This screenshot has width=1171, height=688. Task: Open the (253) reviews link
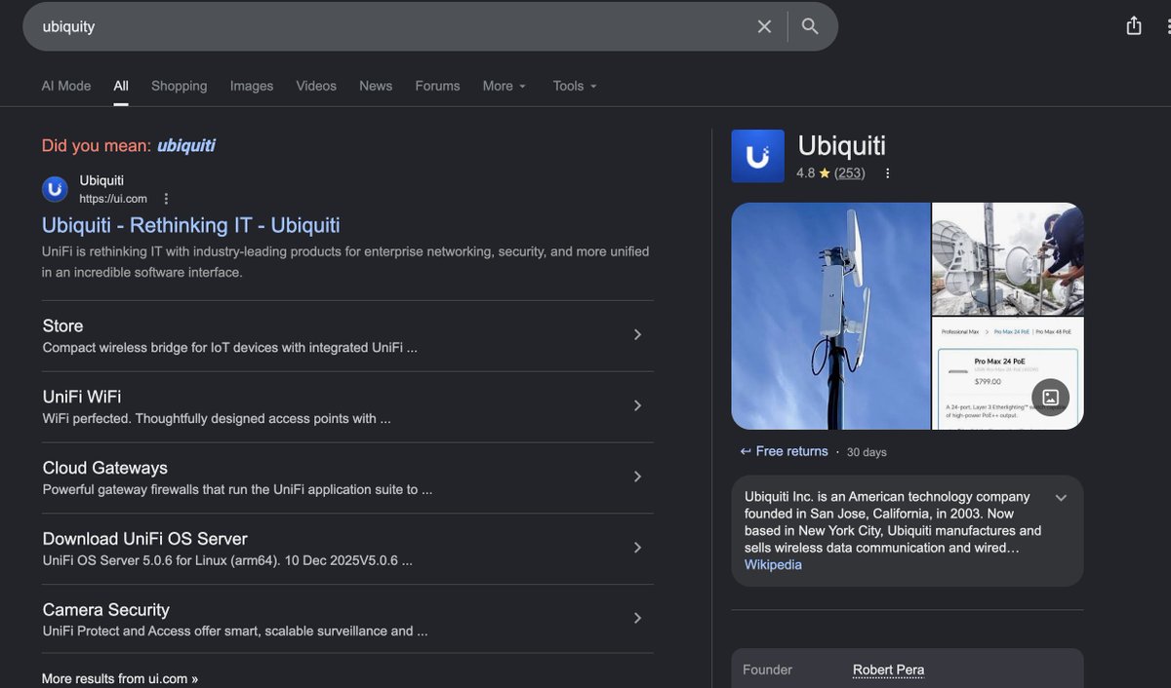point(850,173)
